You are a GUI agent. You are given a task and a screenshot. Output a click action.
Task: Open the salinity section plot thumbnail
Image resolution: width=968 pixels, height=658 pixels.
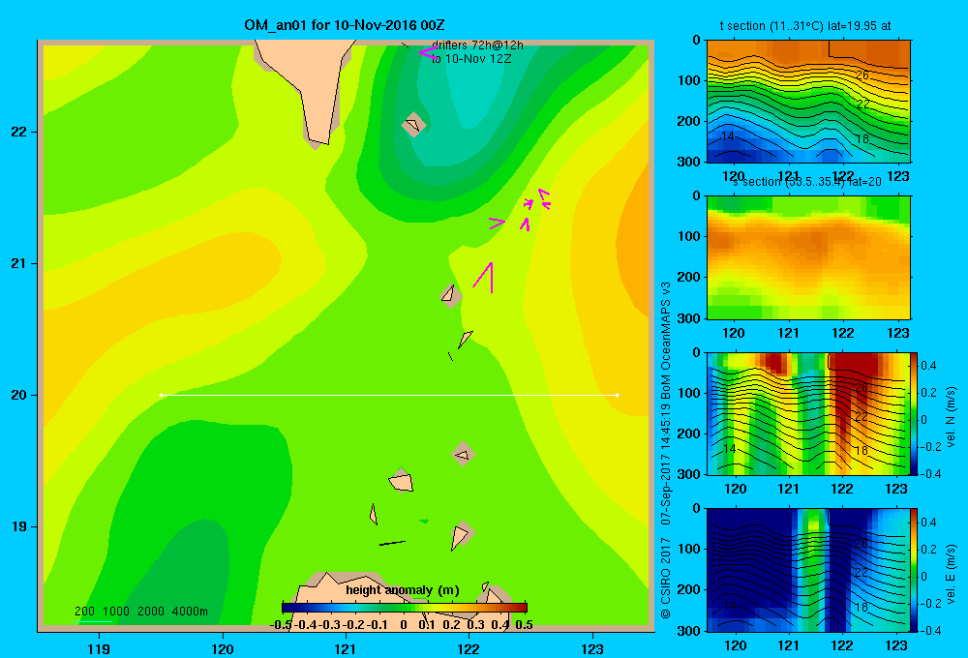(x=808, y=256)
